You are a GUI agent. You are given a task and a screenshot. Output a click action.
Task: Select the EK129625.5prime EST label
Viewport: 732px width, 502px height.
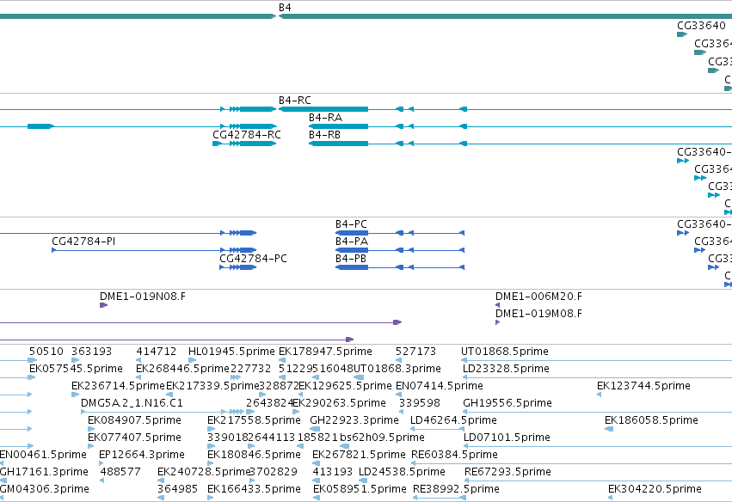point(345,386)
